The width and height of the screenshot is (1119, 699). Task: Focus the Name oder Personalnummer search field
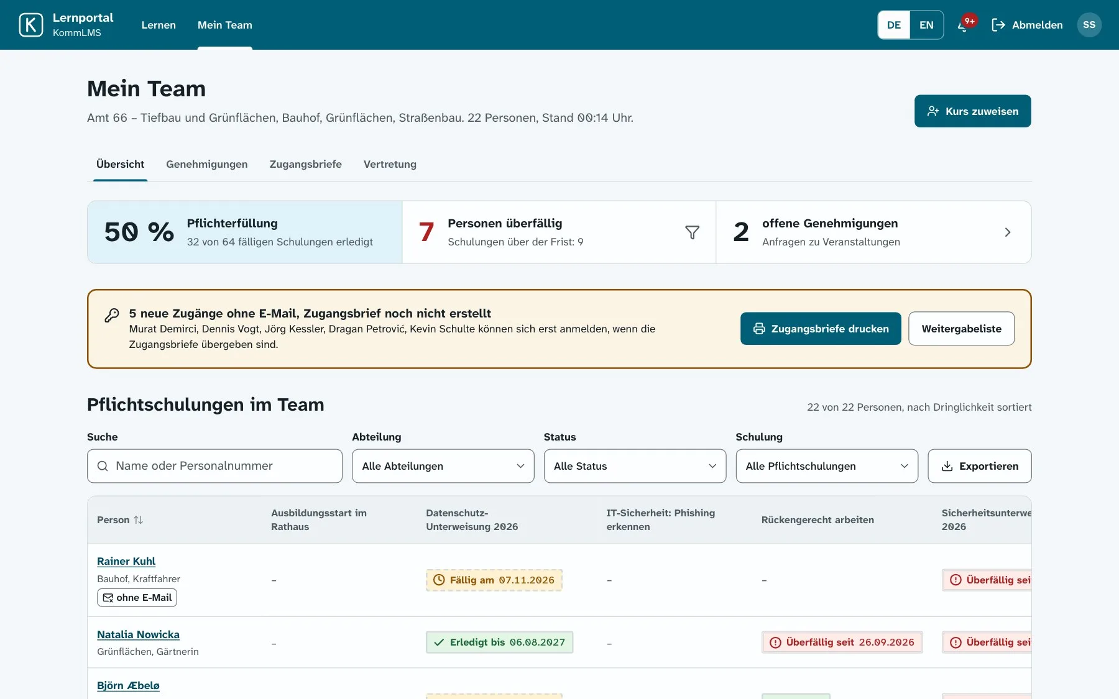point(214,466)
